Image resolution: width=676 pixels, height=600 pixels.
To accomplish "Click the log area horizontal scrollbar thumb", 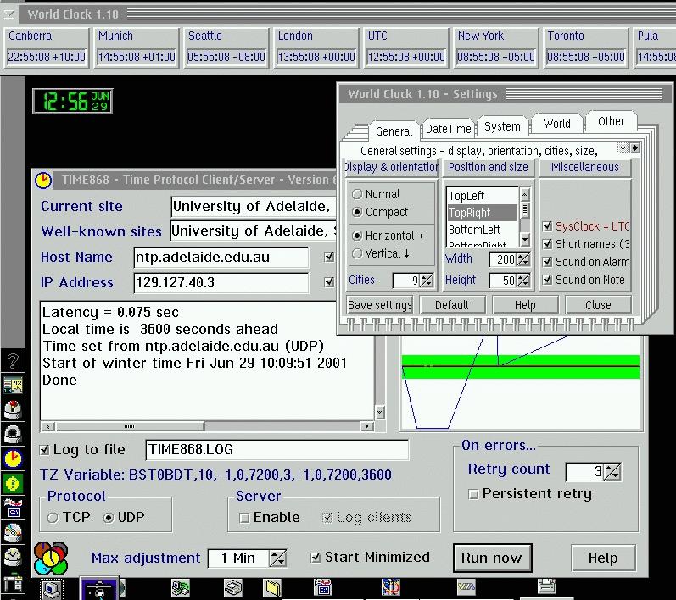I will 129,426.
